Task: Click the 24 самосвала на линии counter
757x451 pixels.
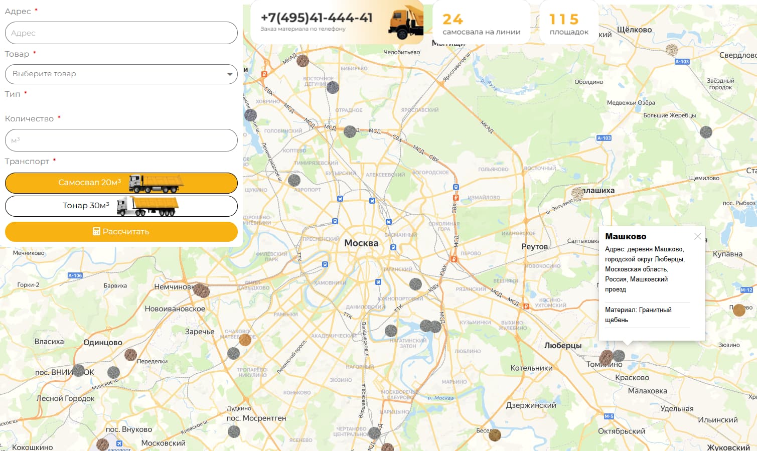Action: point(481,24)
